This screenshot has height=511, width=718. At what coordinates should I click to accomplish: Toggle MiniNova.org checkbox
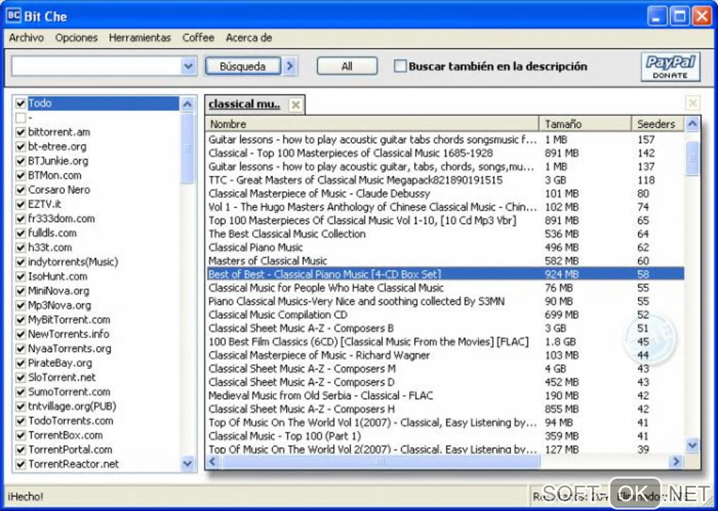click(x=20, y=291)
